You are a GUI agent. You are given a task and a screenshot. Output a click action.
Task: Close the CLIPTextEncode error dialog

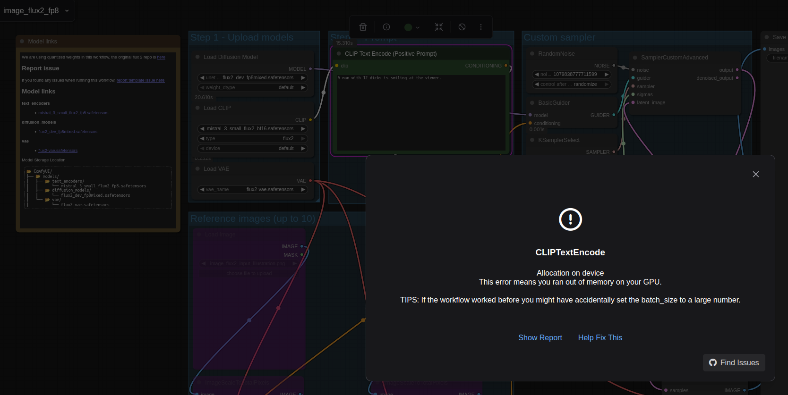coord(756,174)
